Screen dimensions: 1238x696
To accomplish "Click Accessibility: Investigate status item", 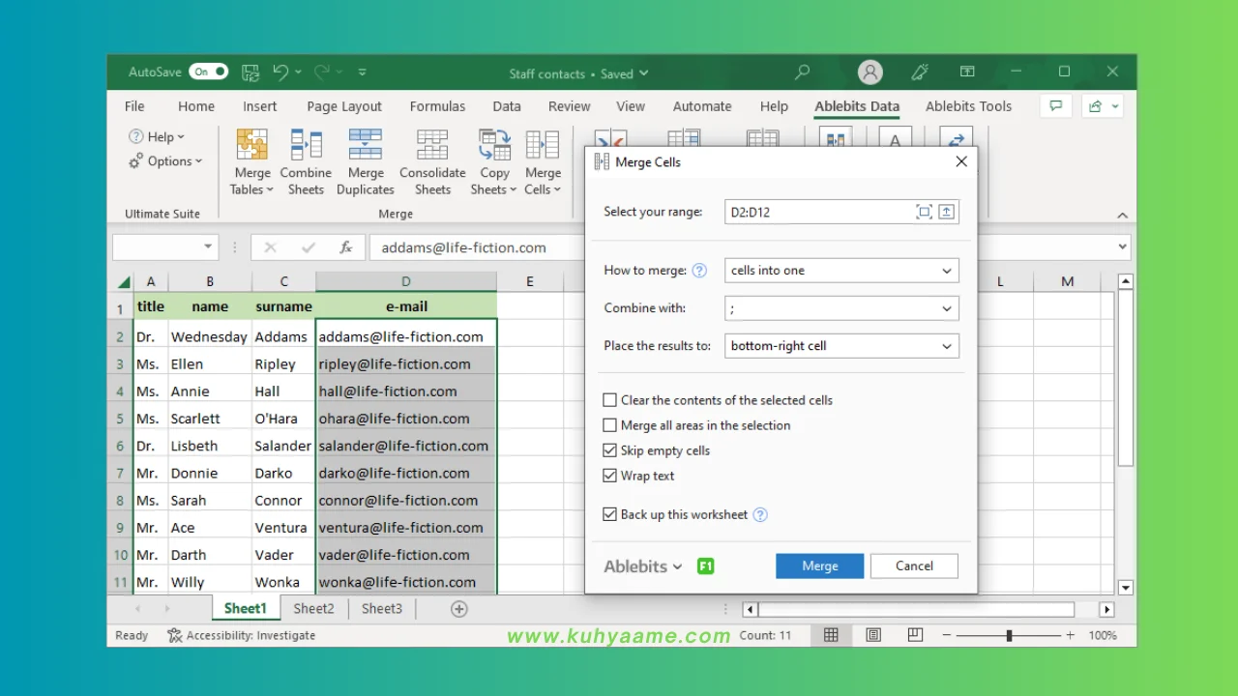I will pos(242,635).
